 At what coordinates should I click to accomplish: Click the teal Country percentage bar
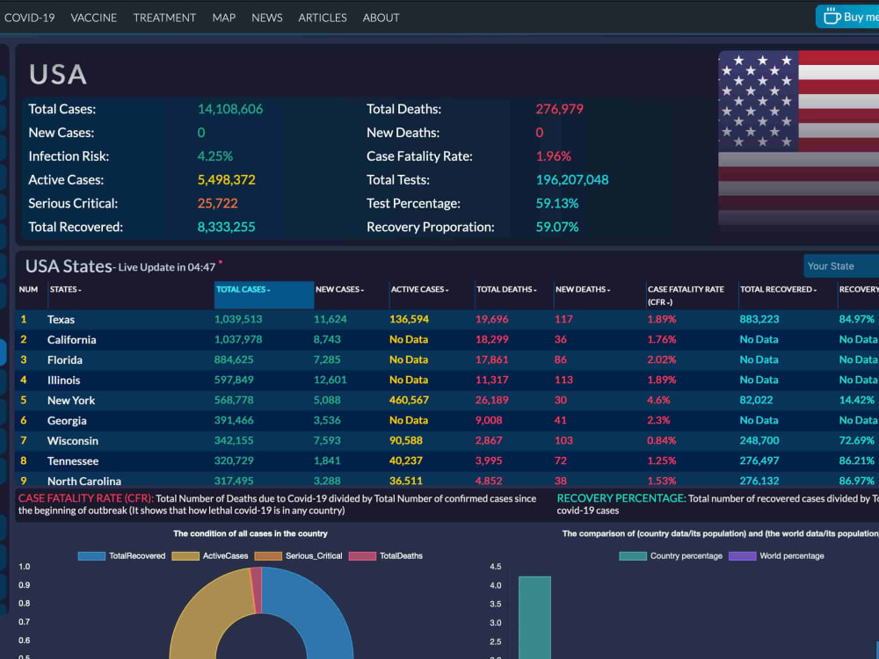tap(534, 617)
